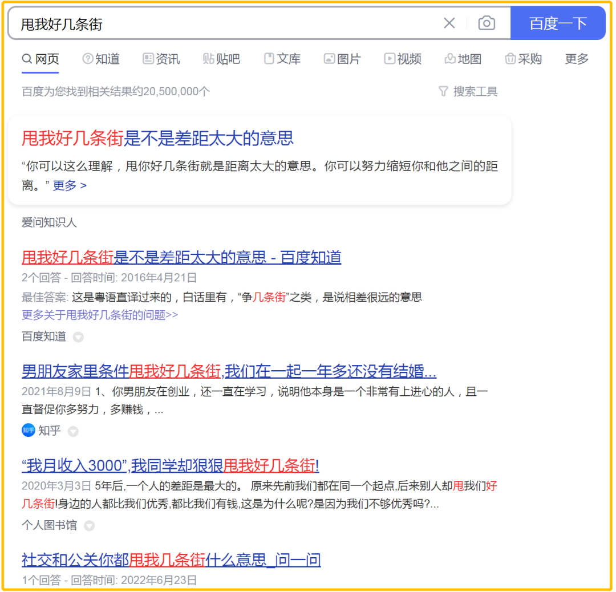Viewport: 616px width, 592px height.
Task: Click the 爱问知识人 source text
Action: point(49,223)
